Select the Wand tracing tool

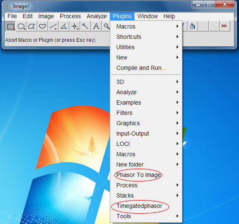(85, 26)
